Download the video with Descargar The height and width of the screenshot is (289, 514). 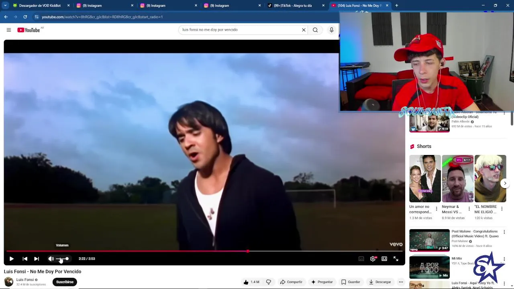[380, 282]
